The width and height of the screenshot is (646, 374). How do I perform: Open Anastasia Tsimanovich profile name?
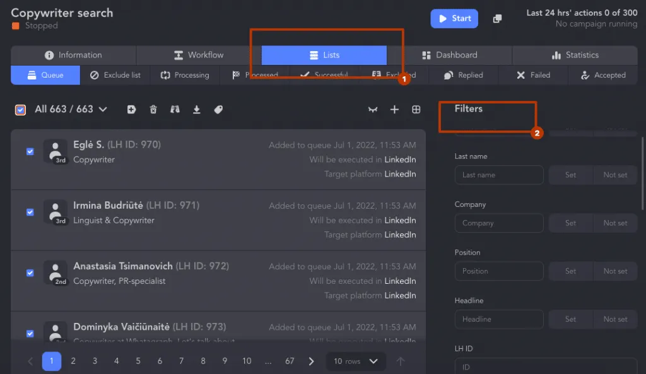tap(123, 266)
